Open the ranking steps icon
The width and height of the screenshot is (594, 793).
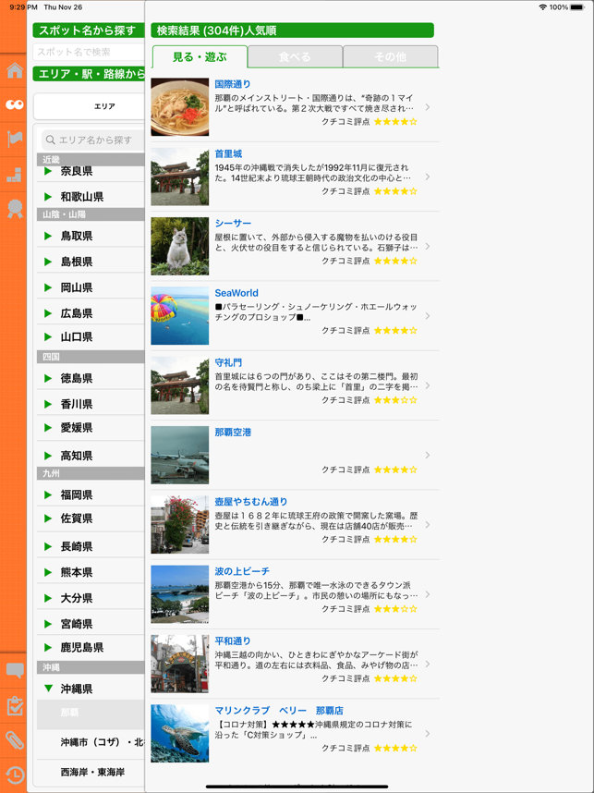pos(15,175)
